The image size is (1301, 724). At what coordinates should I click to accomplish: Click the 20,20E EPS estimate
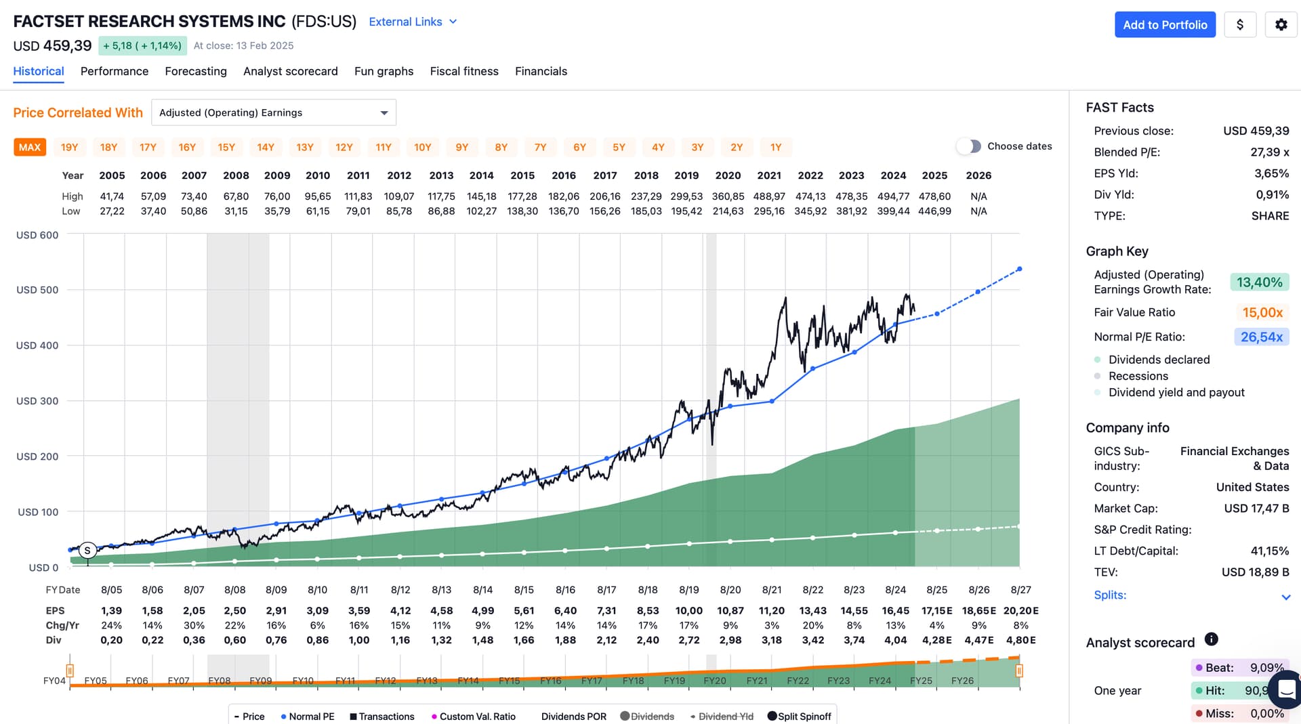[1020, 611]
